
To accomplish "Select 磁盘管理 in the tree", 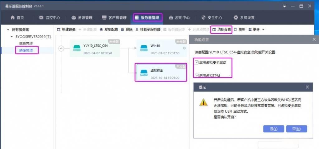I will click(x=26, y=43).
